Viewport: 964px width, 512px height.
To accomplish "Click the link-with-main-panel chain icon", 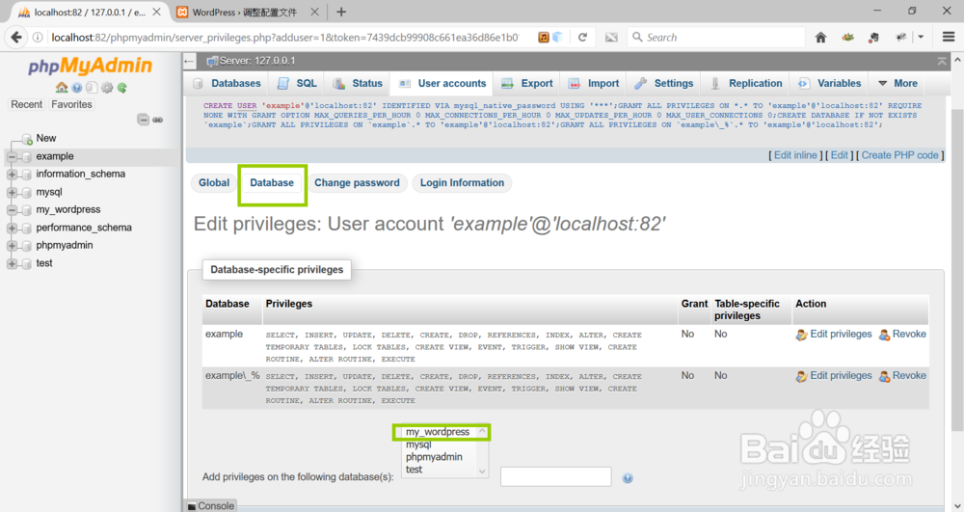I will click(158, 120).
